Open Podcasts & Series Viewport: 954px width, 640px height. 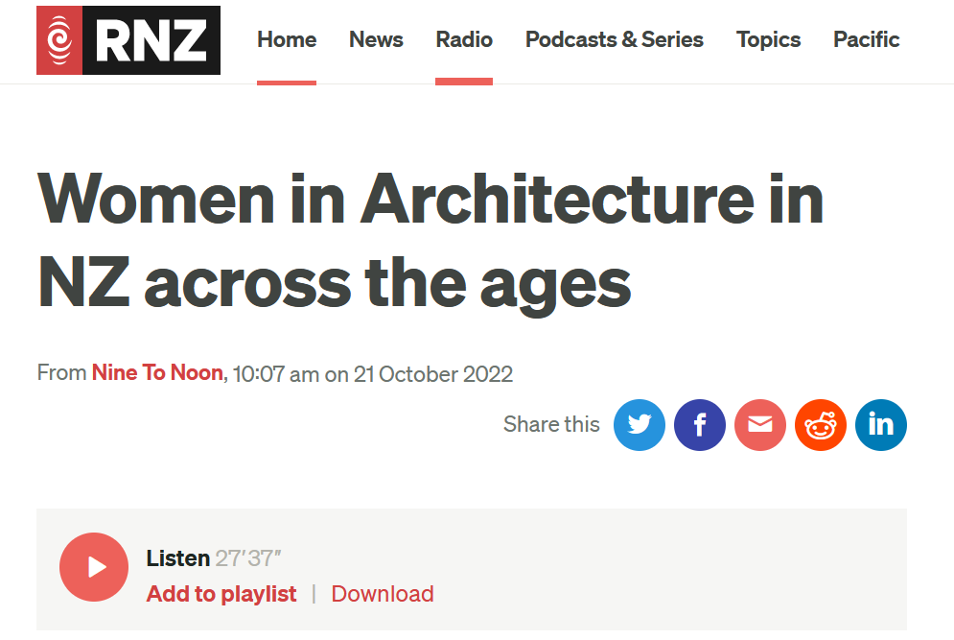615,39
